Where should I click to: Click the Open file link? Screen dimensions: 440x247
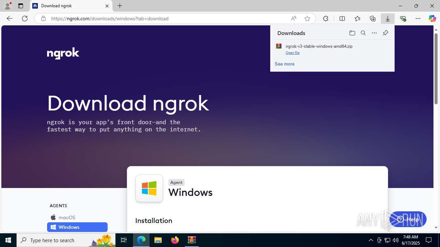(293, 52)
